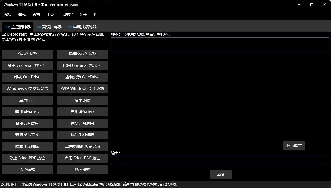
Task: Open the 语言 menu
Action: [36, 15]
